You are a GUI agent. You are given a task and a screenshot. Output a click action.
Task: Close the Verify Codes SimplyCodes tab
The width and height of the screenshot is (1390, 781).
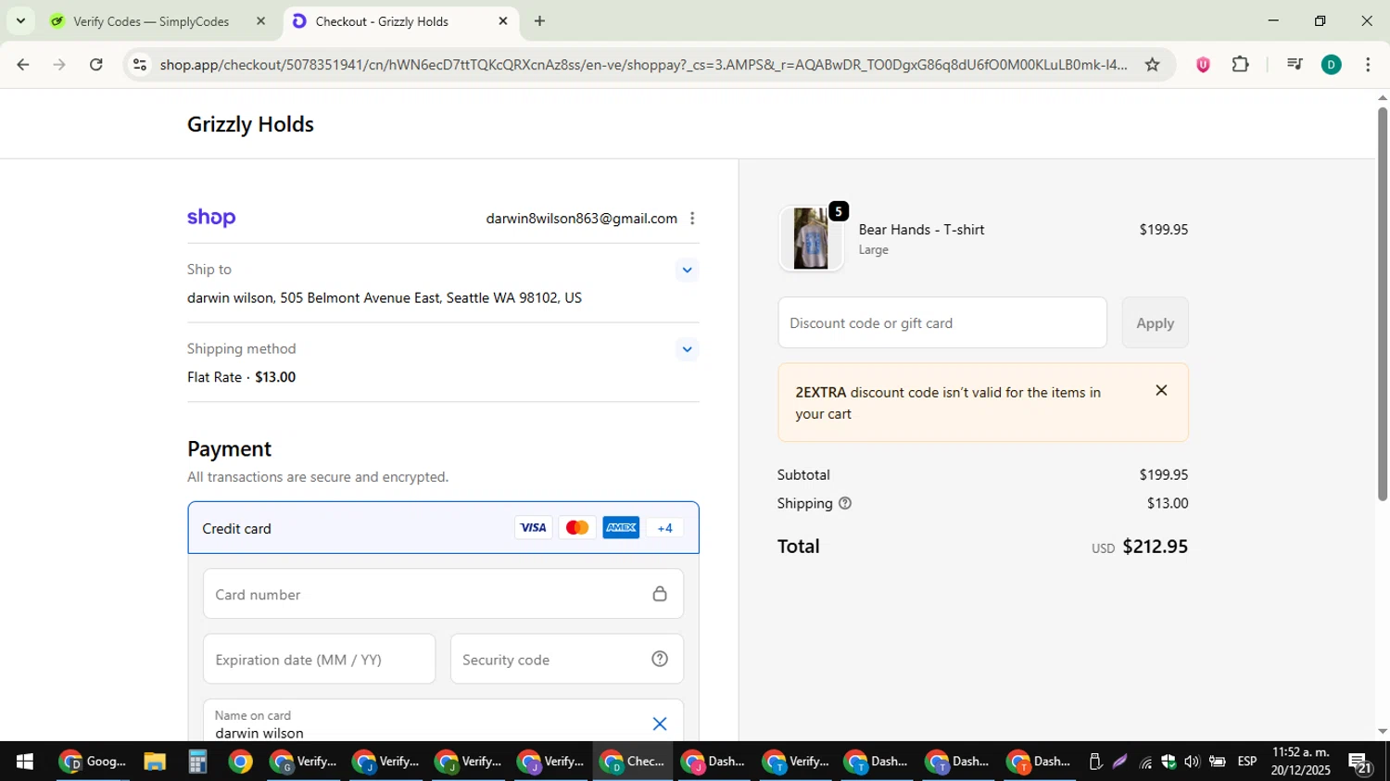pos(260,21)
